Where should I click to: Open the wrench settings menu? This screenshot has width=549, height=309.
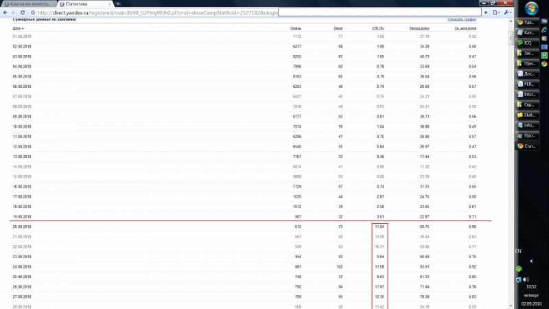point(507,12)
